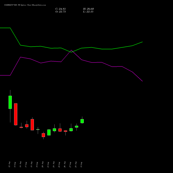Select the "19 Aug" date label
The image size is (173, 173).
(37, 164)
